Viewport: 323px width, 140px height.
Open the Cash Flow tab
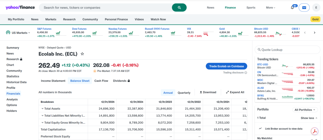point(101,81)
